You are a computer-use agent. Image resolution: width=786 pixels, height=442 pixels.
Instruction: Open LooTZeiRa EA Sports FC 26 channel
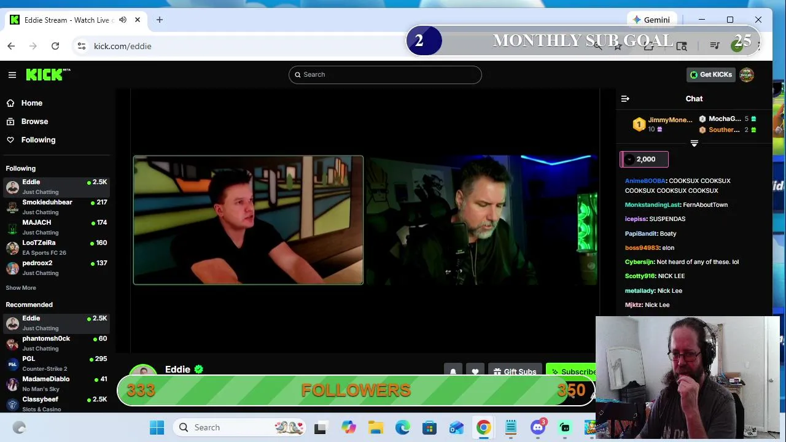(56, 247)
